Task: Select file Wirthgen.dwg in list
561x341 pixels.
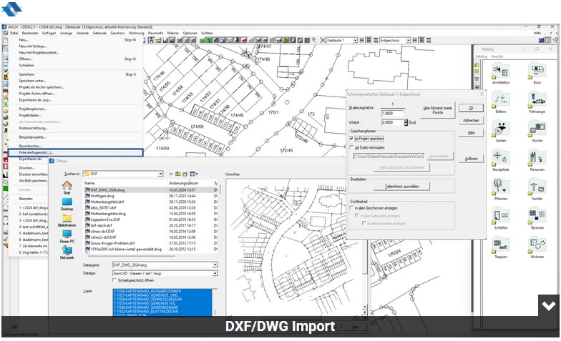Action: tap(102, 196)
